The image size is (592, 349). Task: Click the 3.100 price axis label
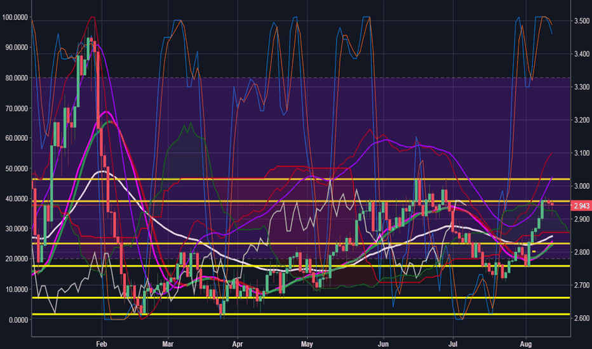pos(581,153)
